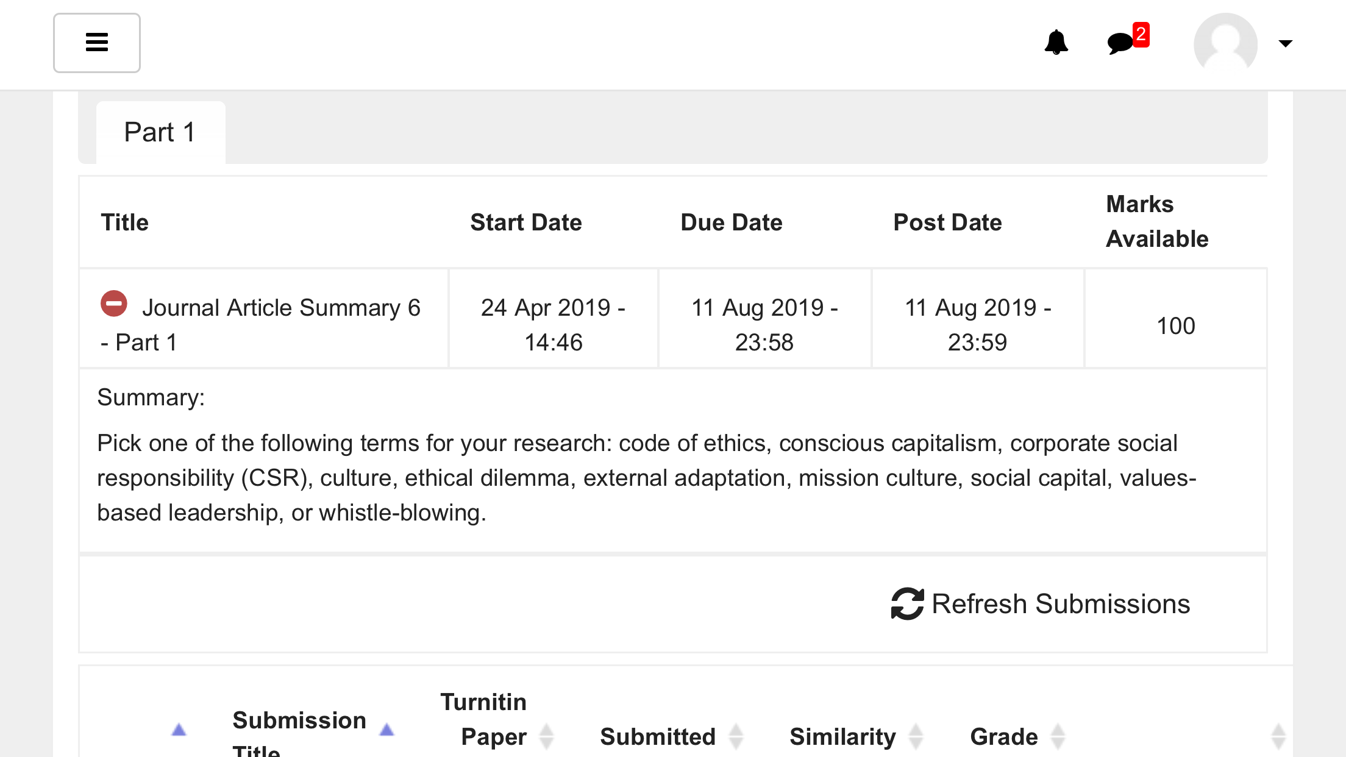Toggle sort on Submitted column
The image size is (1346, 757).
pos(736,736)
